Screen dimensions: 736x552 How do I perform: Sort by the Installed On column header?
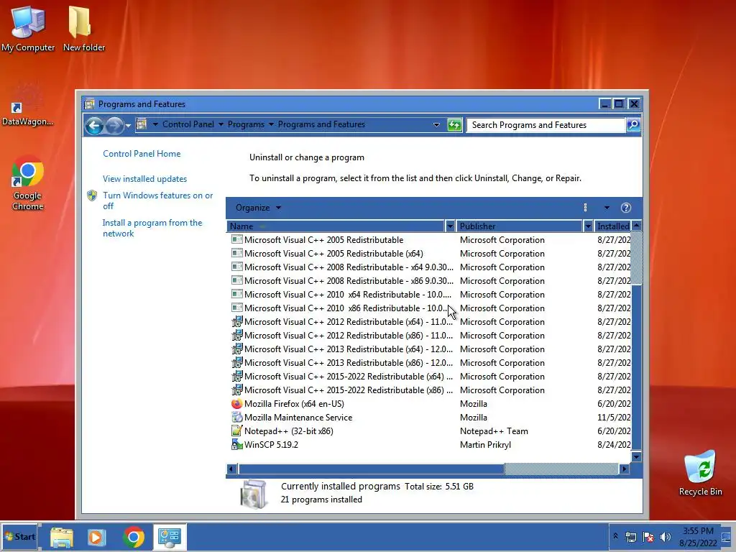[613, 226]
